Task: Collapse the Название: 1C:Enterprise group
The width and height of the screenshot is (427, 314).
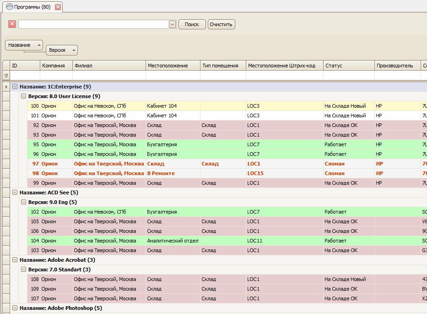Action: coord(15,87)
